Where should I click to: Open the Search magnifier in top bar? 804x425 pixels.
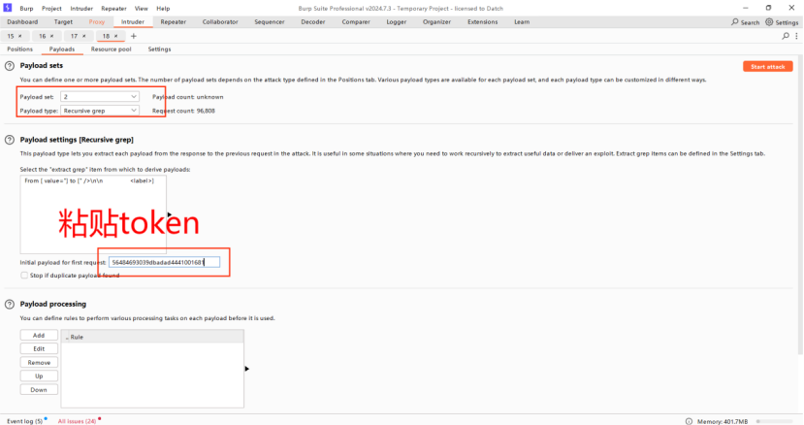(x=745, y=22)
